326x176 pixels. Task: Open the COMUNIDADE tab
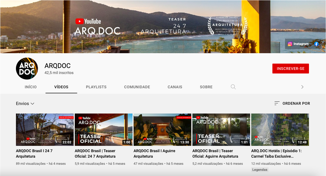pos(137,87)
